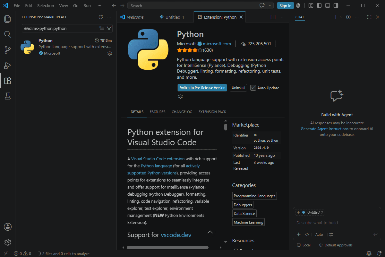Refresh the extensions marketplace list
Screen dimensions: 385x257
(x=101, y=17)
